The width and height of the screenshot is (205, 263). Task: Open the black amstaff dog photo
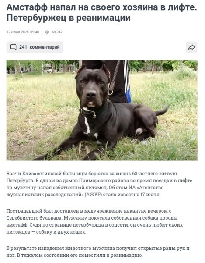102,110
